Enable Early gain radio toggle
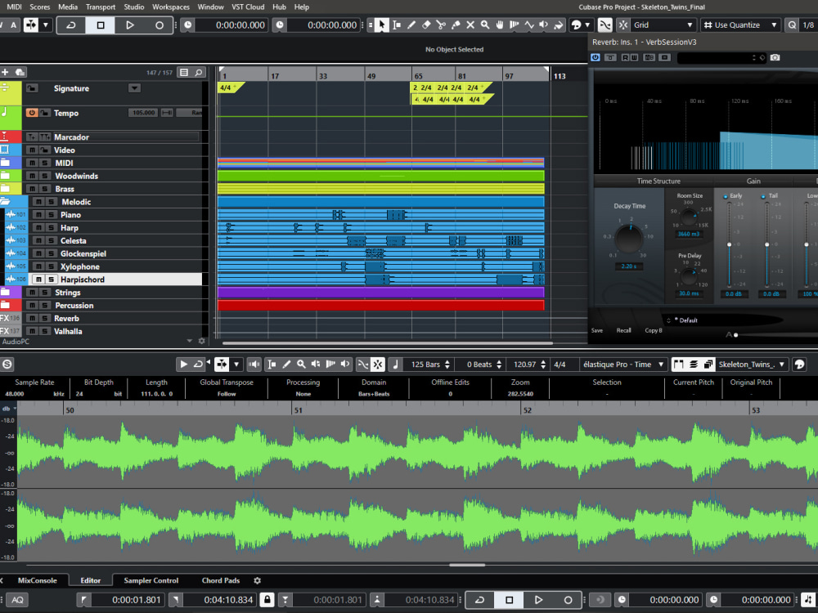Image resolution: width=818 pixels, height=613 pixels. click(725, 196)
